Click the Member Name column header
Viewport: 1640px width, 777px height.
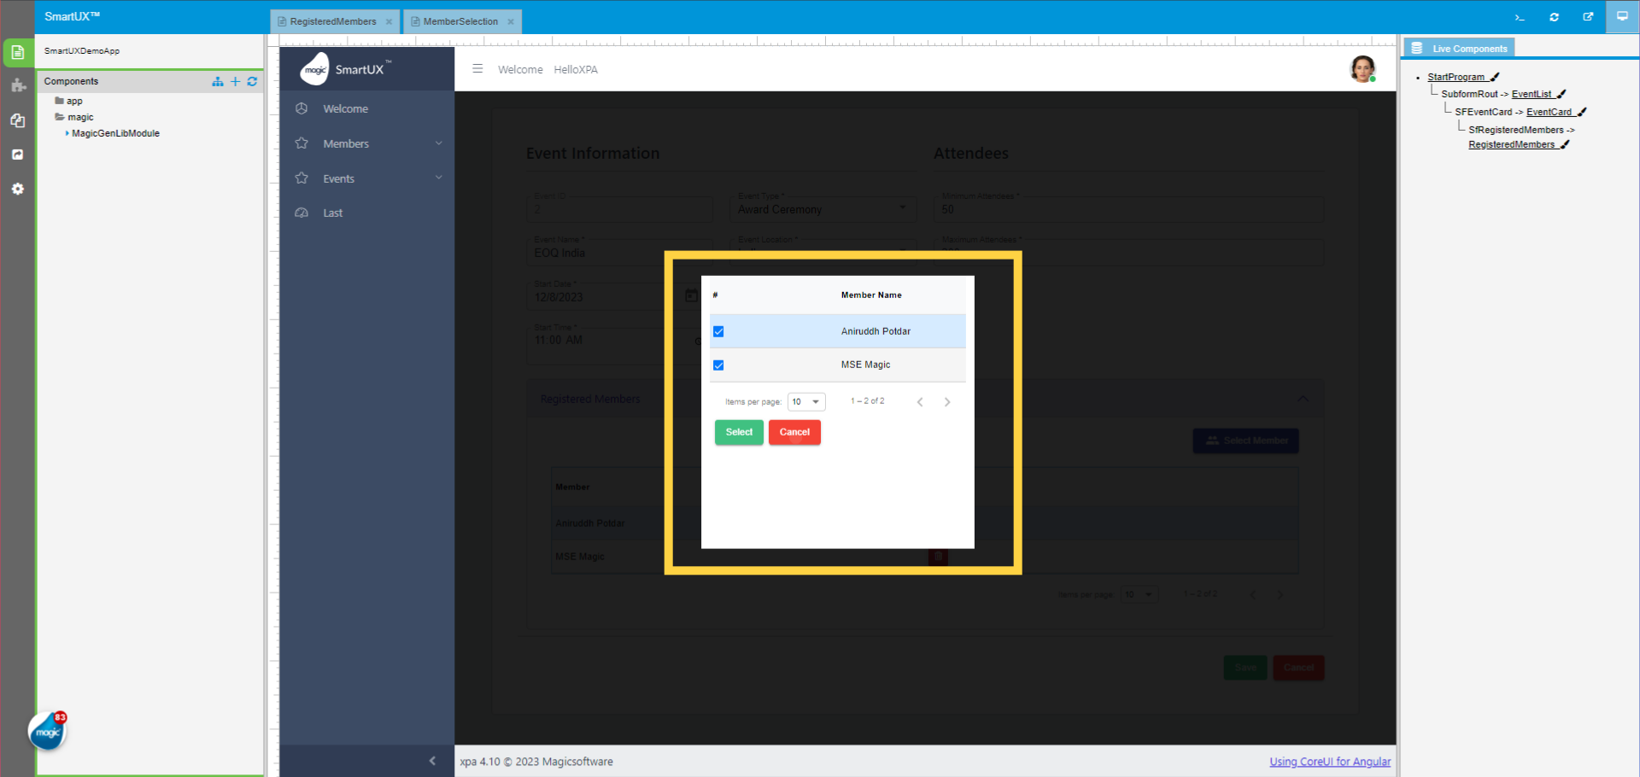[871, 295]
